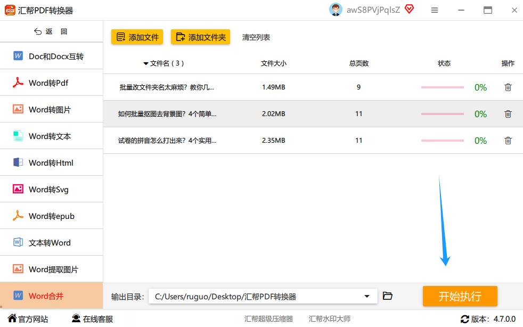523x327 pixels.
Task: Open Word转Html function
Action: click(51, 163)
